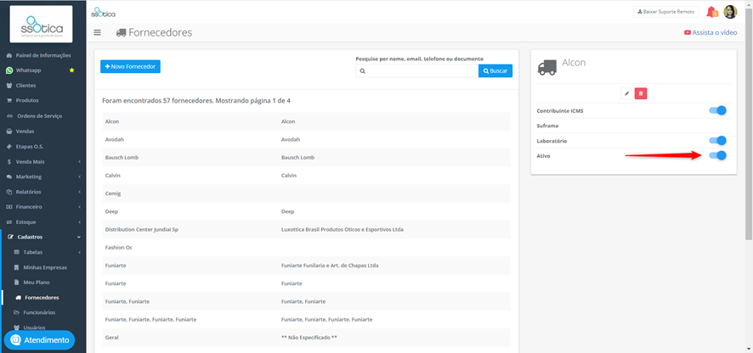Expand the Venda Mais menu
Screen dimensions: 753x353
(42, 161)
